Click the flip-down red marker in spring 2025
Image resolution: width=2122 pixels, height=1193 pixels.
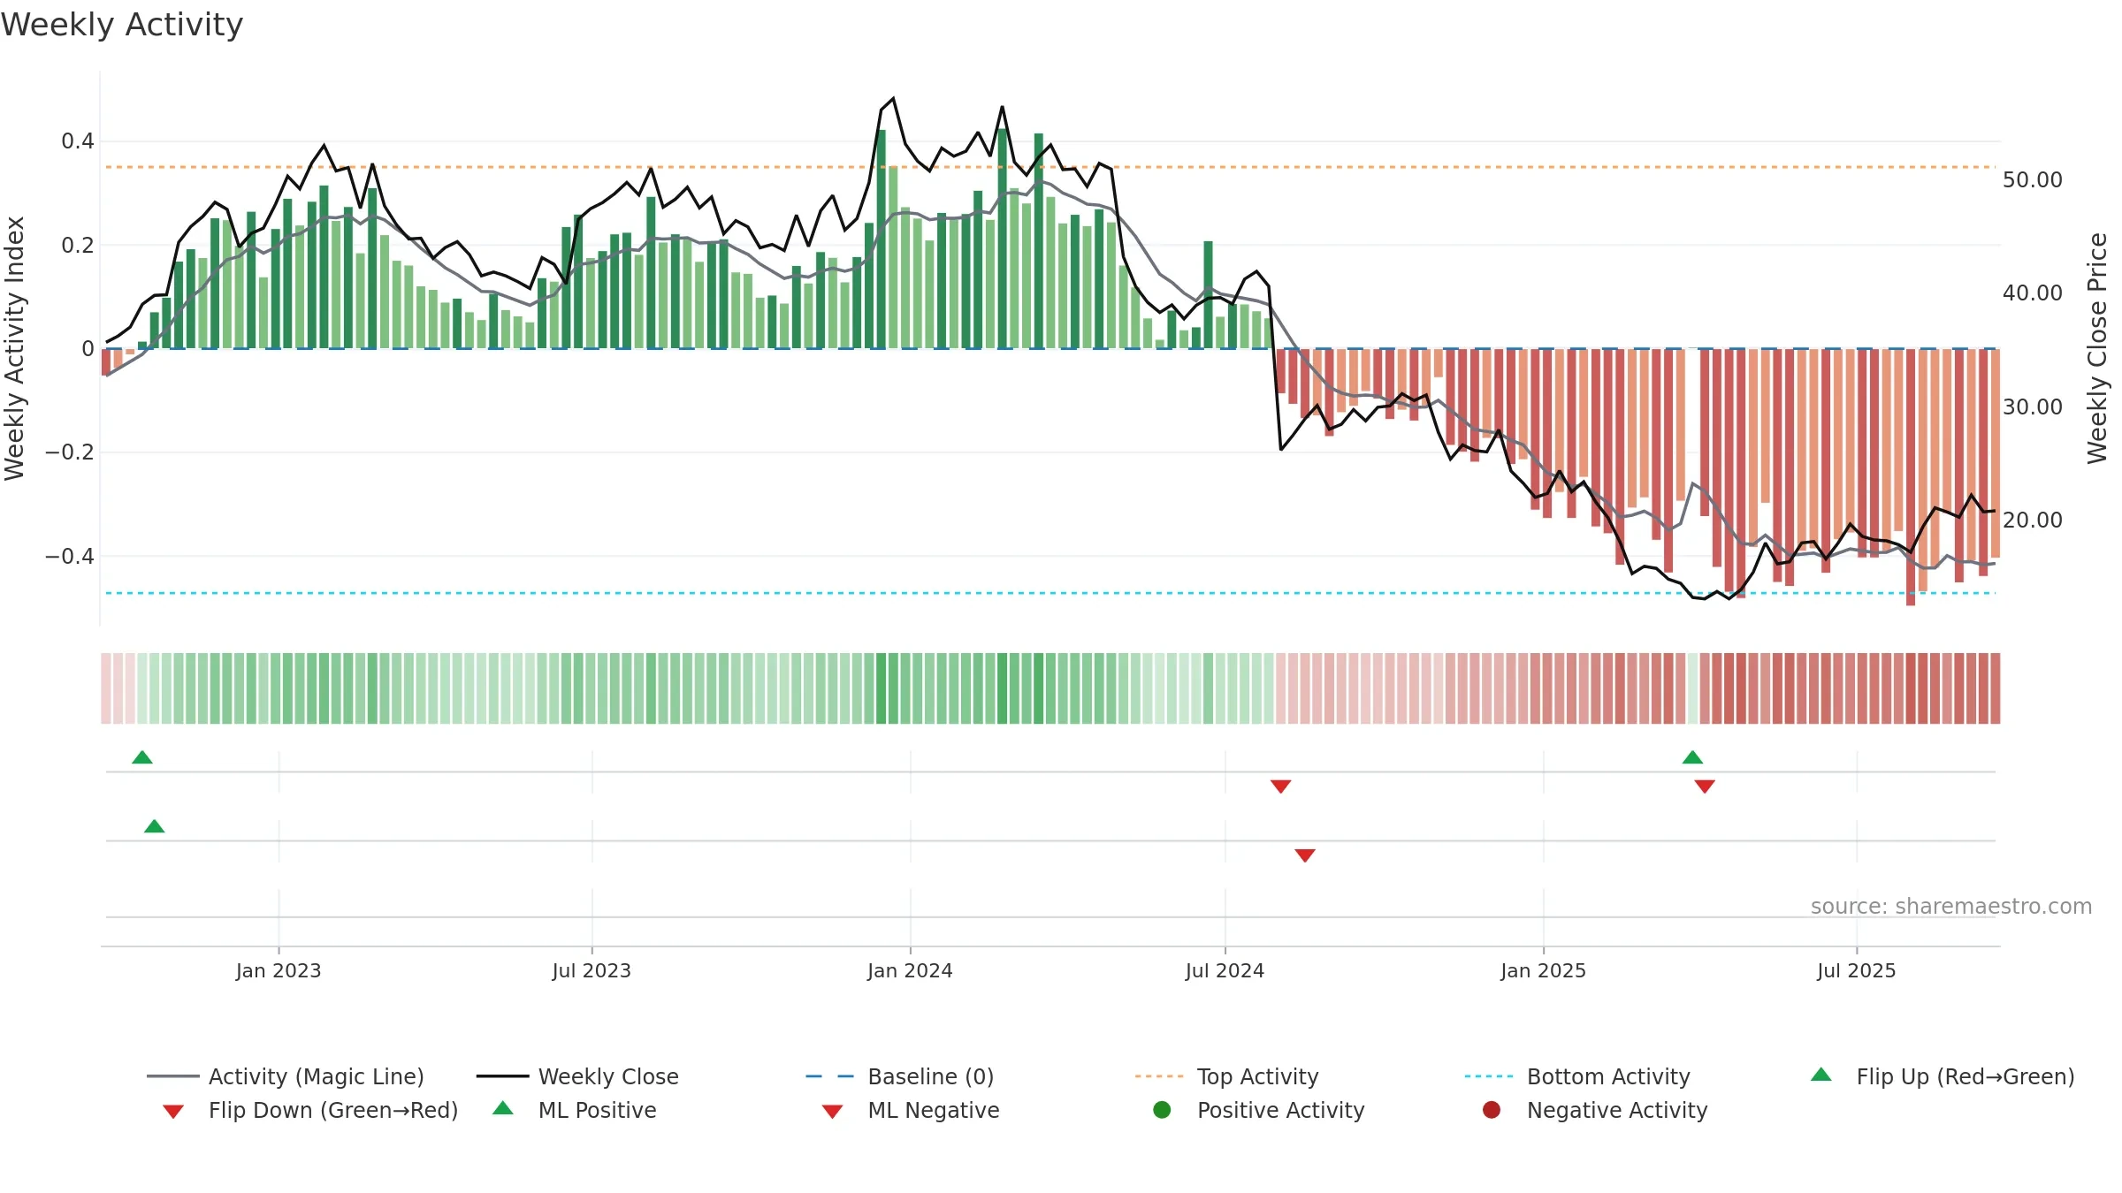coord(1705,786)
